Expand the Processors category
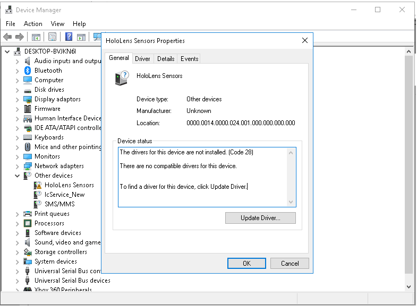The height and width of the screenshot is (306, 417). pyautogui.click(x=18, y=224)
